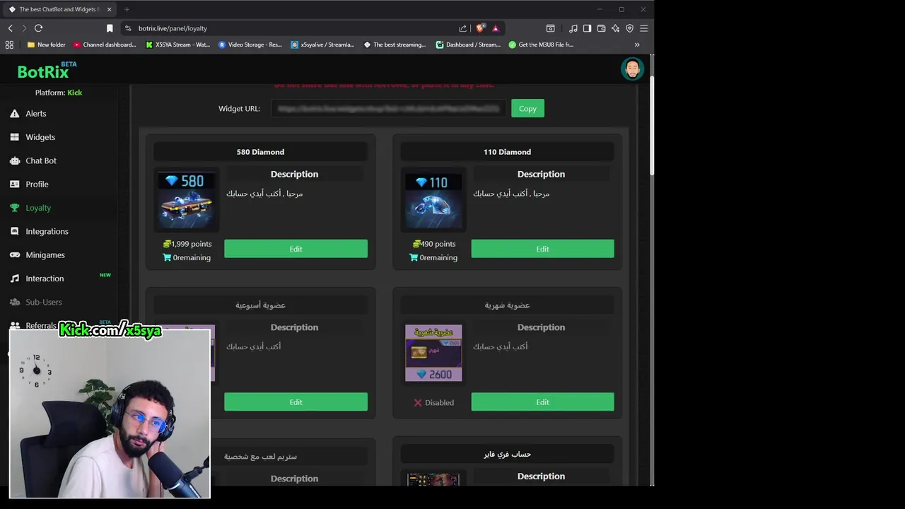
Task: Click the Disabled status on عضوية شهرية
Action: pos(433,402)
